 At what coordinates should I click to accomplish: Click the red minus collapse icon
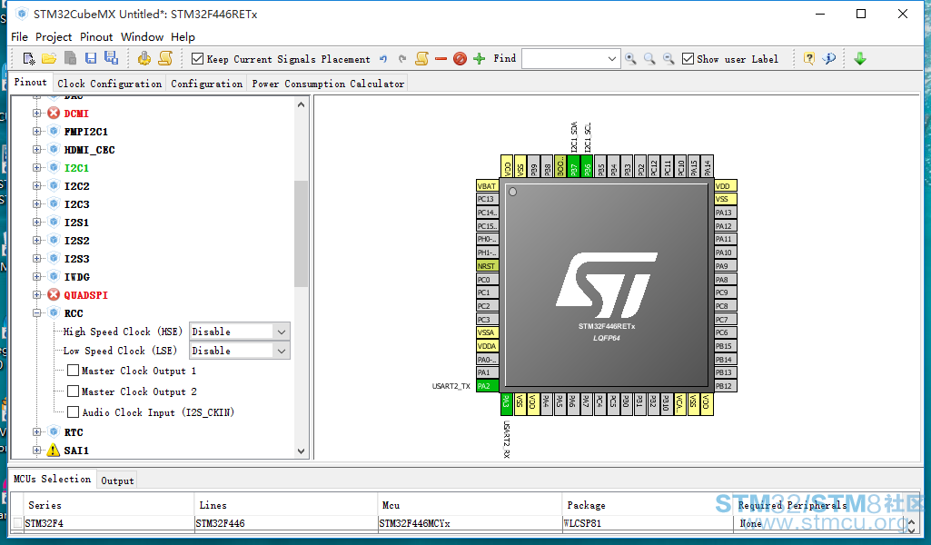pos(441,59)
